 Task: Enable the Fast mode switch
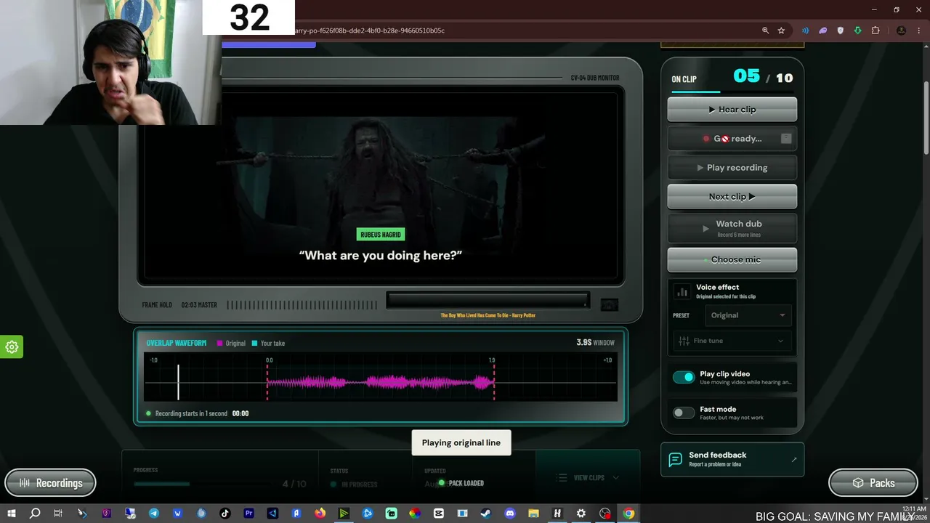click(x=684, y=413)
